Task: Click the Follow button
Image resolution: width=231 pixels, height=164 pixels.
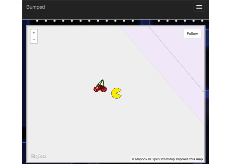Action: coord(192,34)
